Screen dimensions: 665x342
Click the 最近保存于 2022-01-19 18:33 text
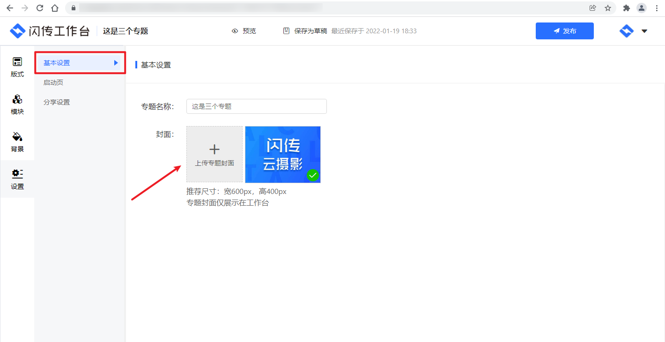coord(374,31)
